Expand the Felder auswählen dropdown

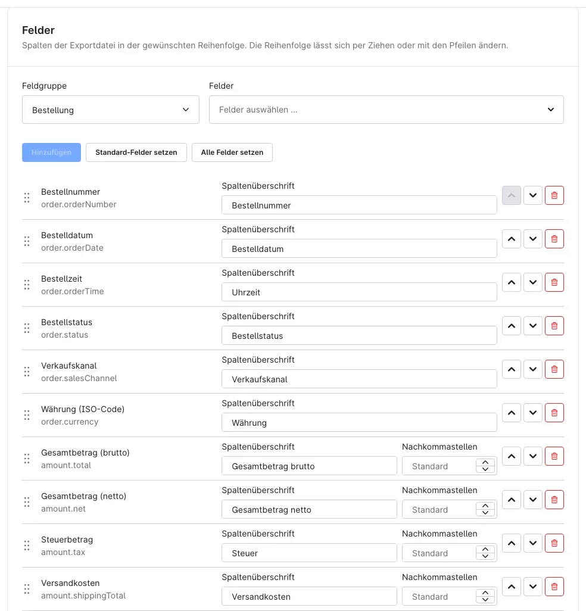click(x=386, y=110)
